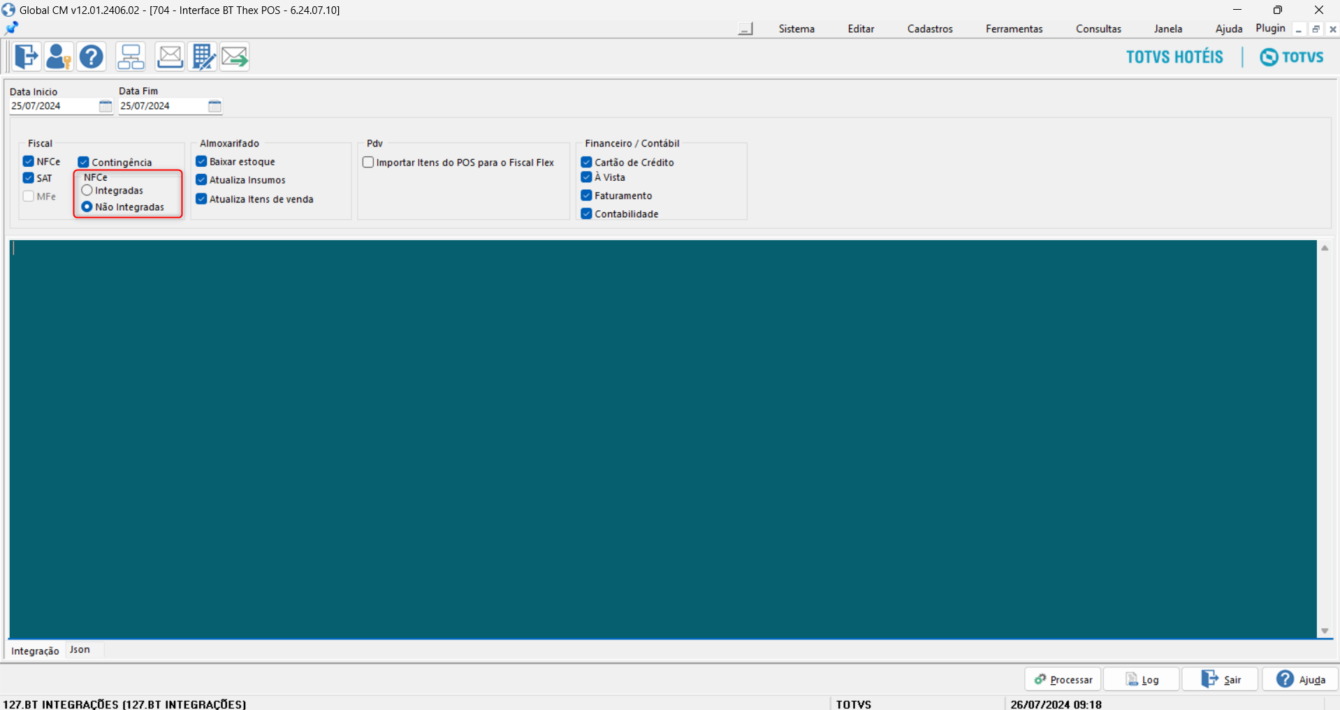Click the envelope inbox tray icon

170,57
